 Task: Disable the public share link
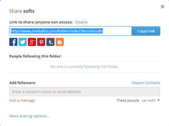point(81,22)
